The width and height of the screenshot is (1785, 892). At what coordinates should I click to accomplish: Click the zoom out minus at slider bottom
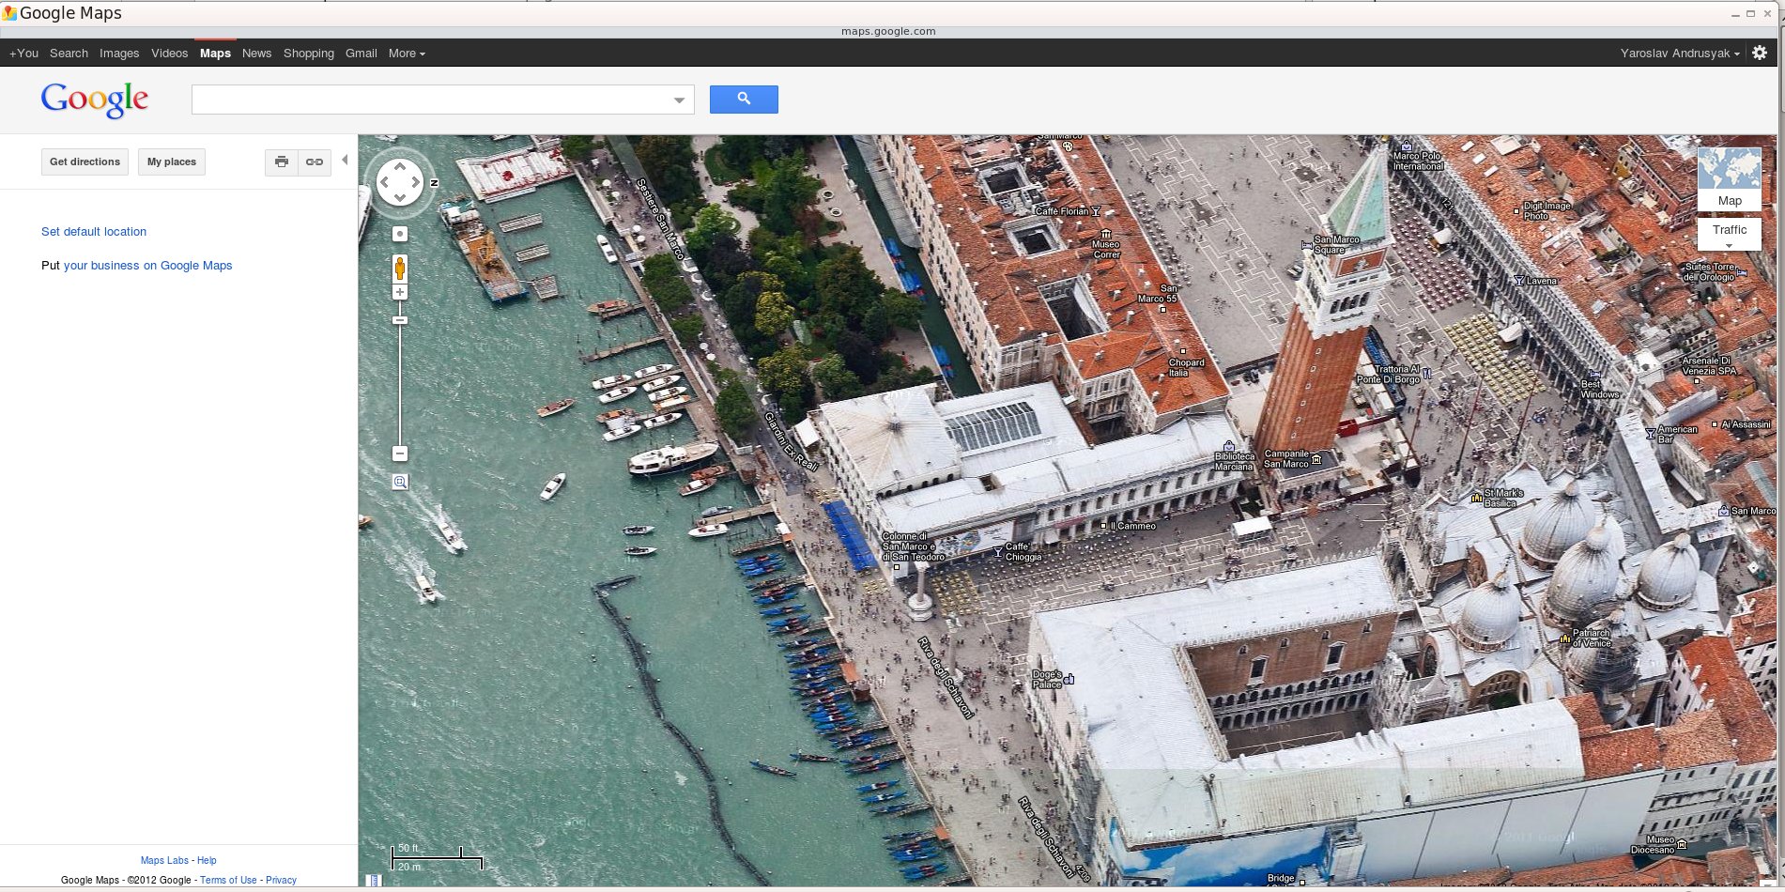tap(400, 454)
